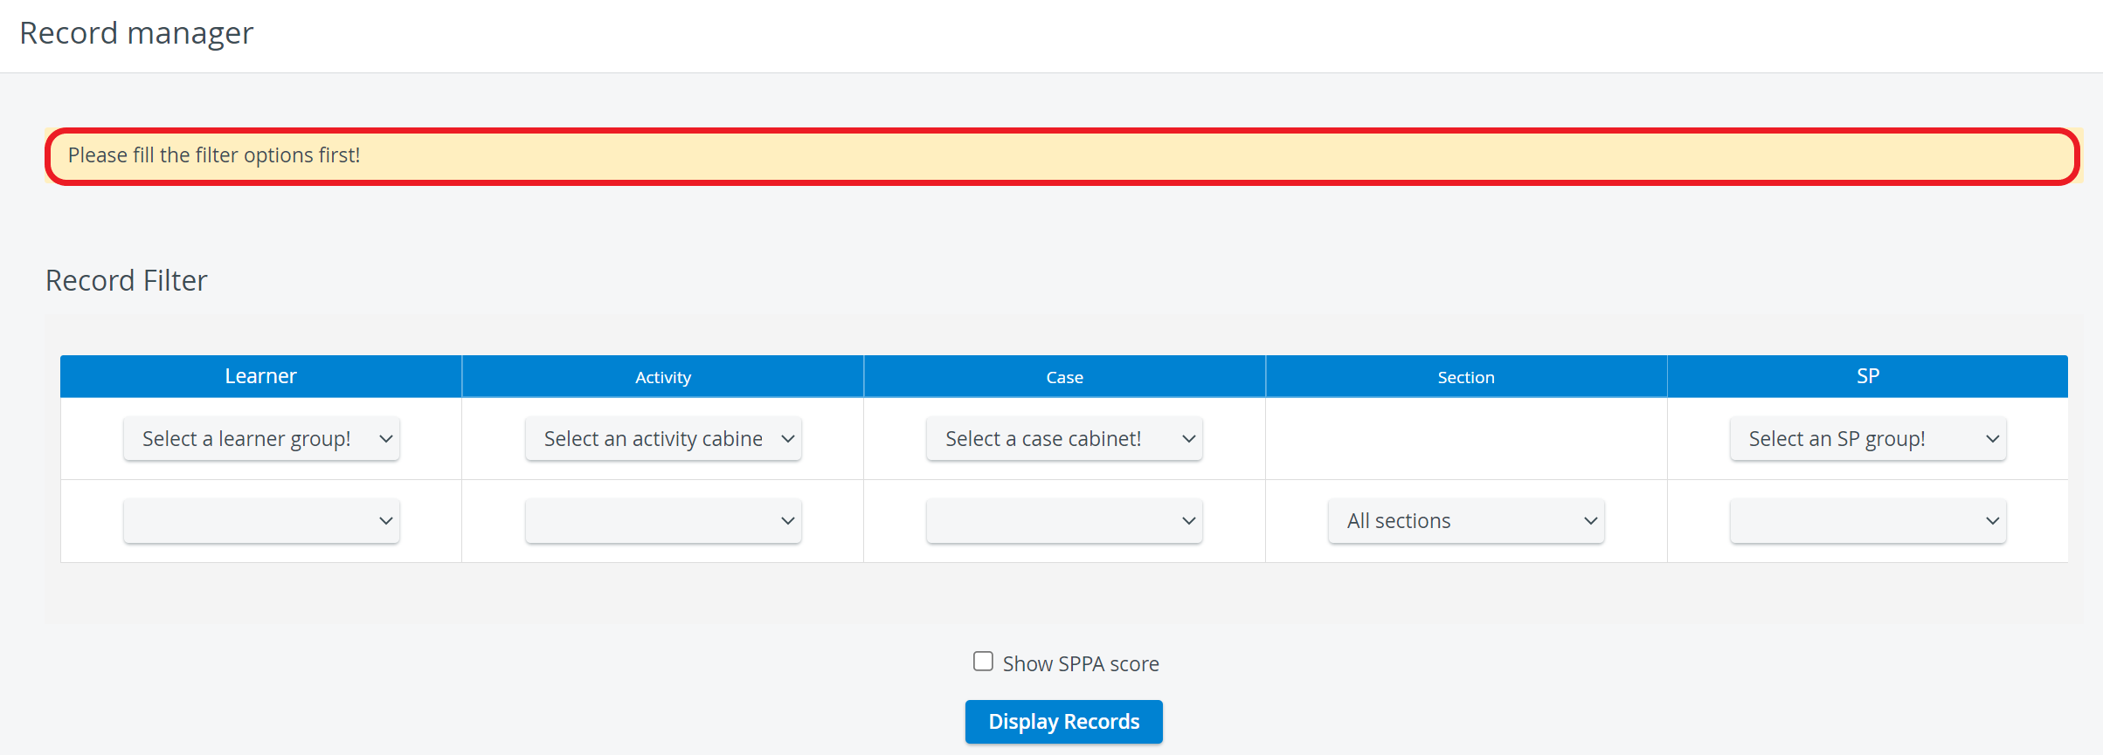Click the Section column header

coord(1466,376)
